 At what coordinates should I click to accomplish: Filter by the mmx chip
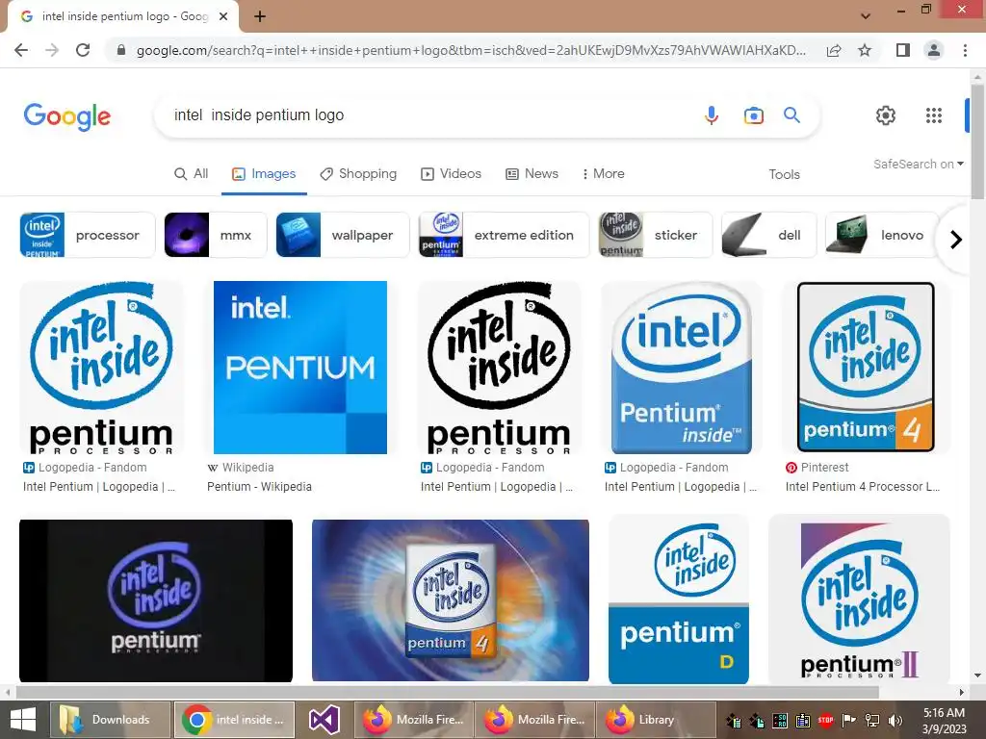215,235
